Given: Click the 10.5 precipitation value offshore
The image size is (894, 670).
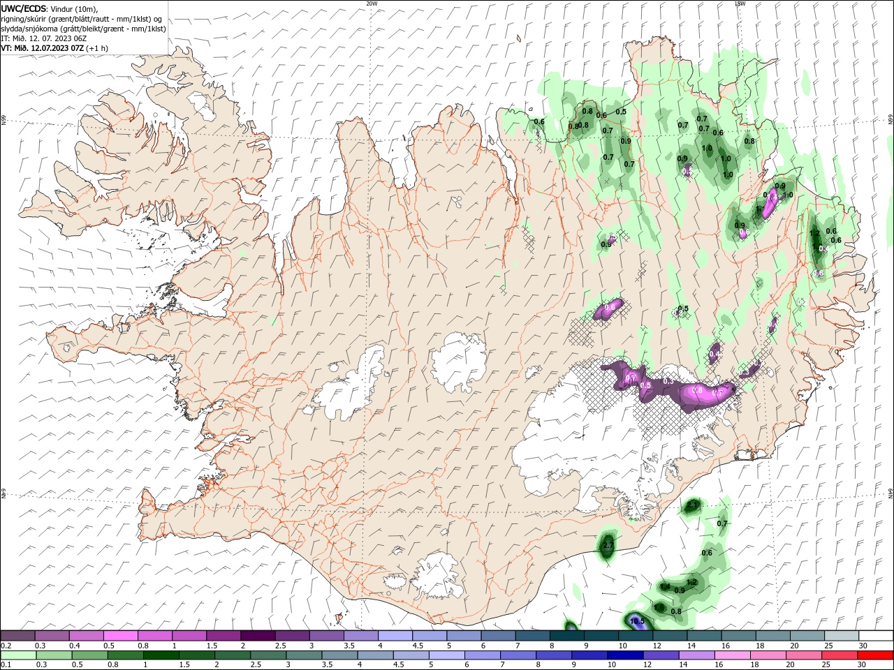Looking at the screenshot, I should pos(636,621).
